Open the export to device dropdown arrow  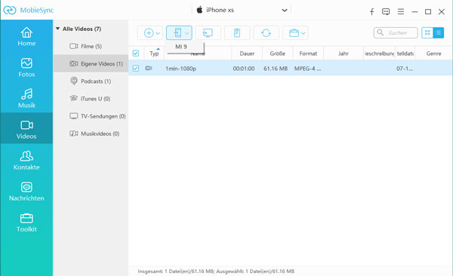(186, 33)
